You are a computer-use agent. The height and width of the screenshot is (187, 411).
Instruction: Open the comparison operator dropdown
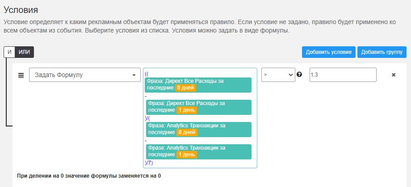click(x=278, y=75)
